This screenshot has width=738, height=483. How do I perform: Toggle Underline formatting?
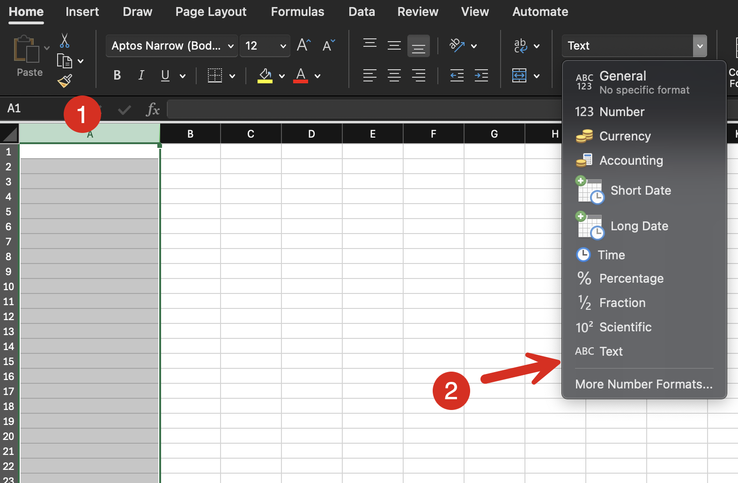point(165,75)
